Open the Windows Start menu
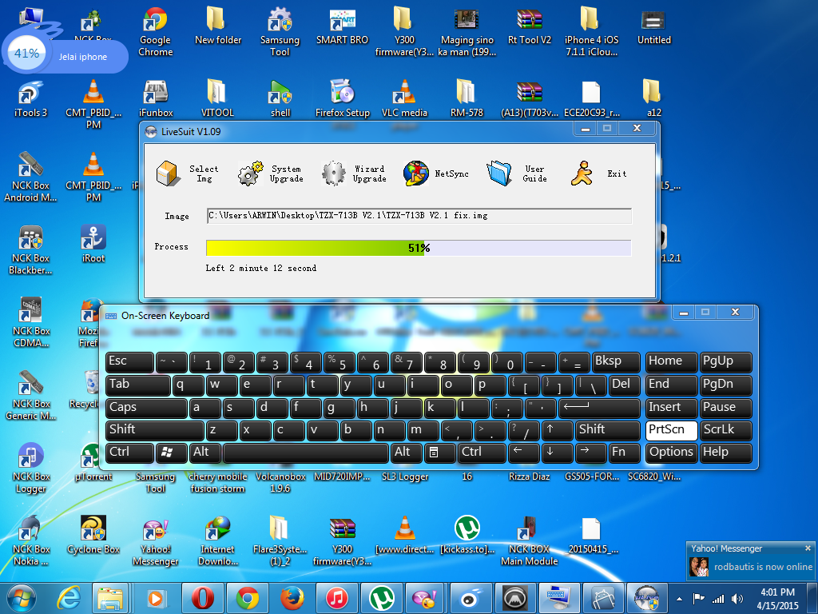This screenshot has width=818, height=614. pyautogui.click(x=22, y=597)
